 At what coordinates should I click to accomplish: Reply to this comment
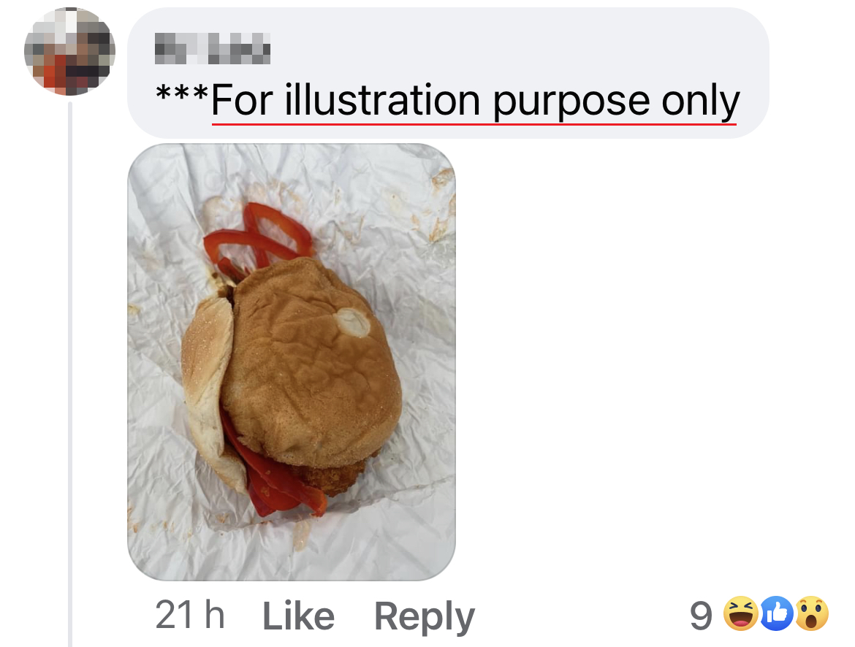425,617
